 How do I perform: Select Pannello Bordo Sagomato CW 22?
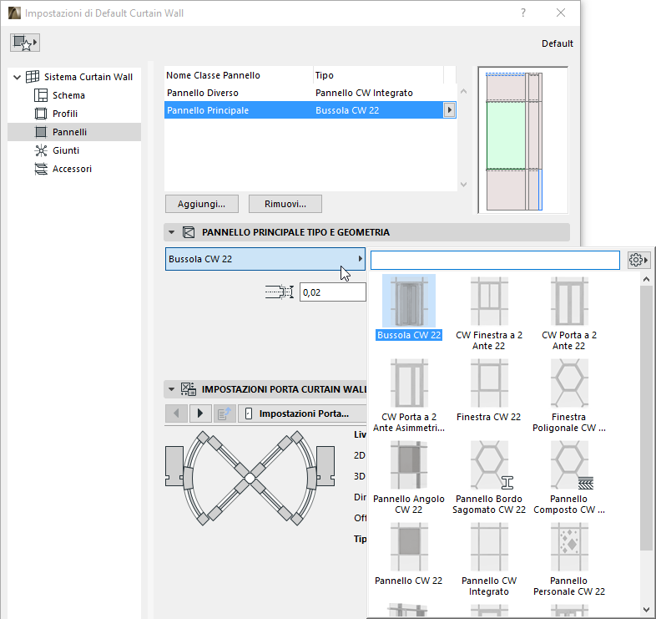pos(488,465)
